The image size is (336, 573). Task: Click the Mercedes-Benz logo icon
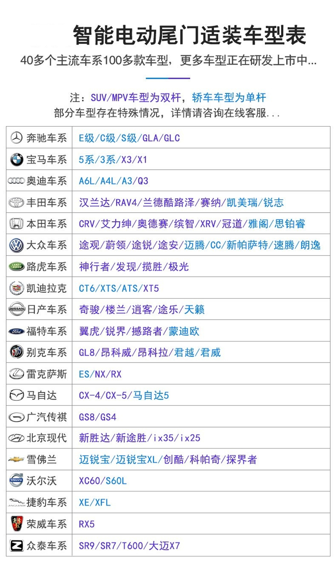pos(17,138)
